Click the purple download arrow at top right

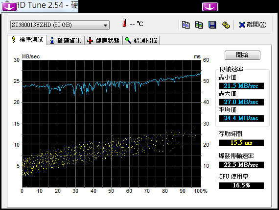[x=210, y=7]
